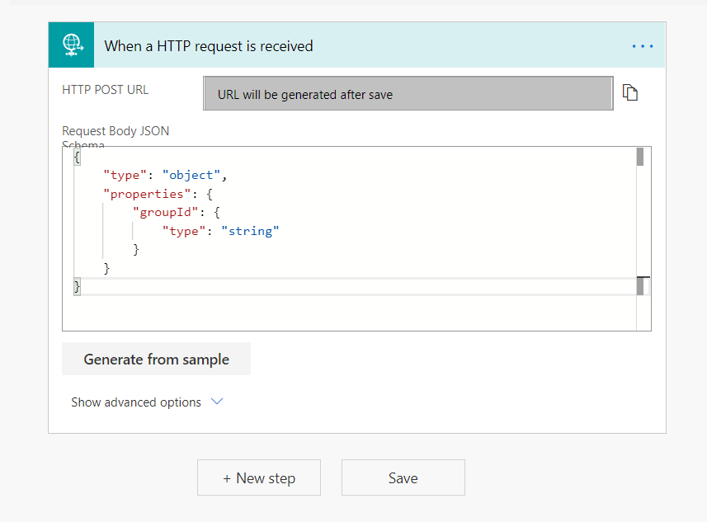Click the schema editor's top scrollbar thumb

tap(640, 158)
